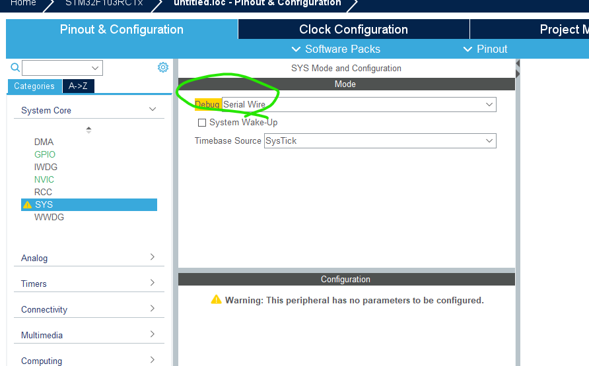The width and height of the screenshot is (589, 366).
Task: Open the peripheral search combo box
Action: point(62,68)
